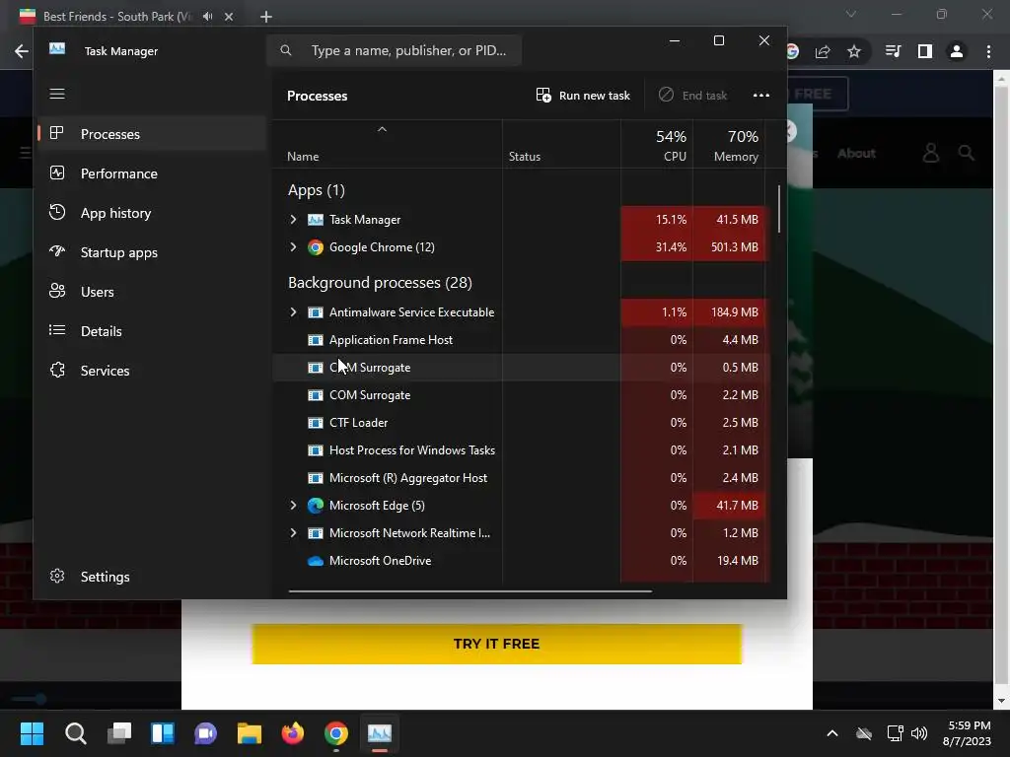
Task: Open Windows Start menu
Action: pos(32,733)
